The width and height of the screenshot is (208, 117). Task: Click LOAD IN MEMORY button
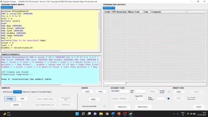click(x=120, y=99)
